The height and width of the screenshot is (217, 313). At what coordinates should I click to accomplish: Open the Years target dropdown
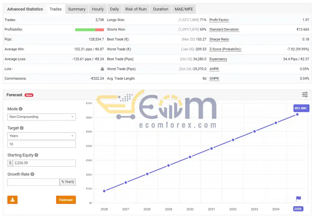[41, 136]
